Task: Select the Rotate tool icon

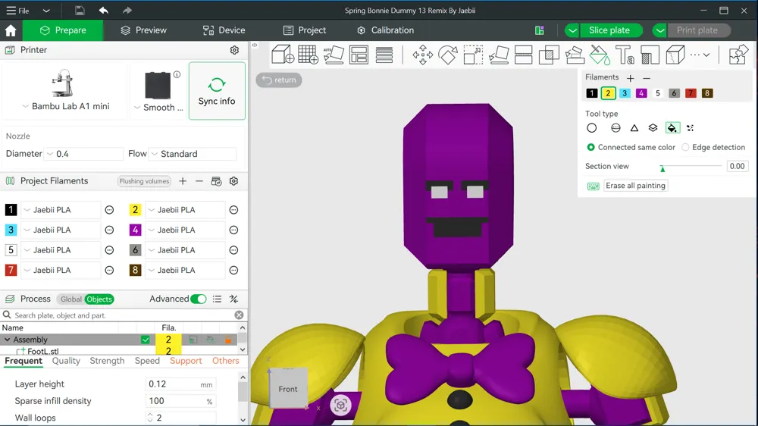Action: coord(448,55)
